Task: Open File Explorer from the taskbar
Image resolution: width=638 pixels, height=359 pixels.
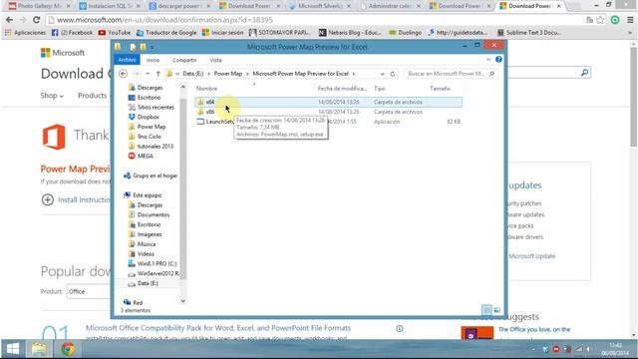Action: coord(39,349)
